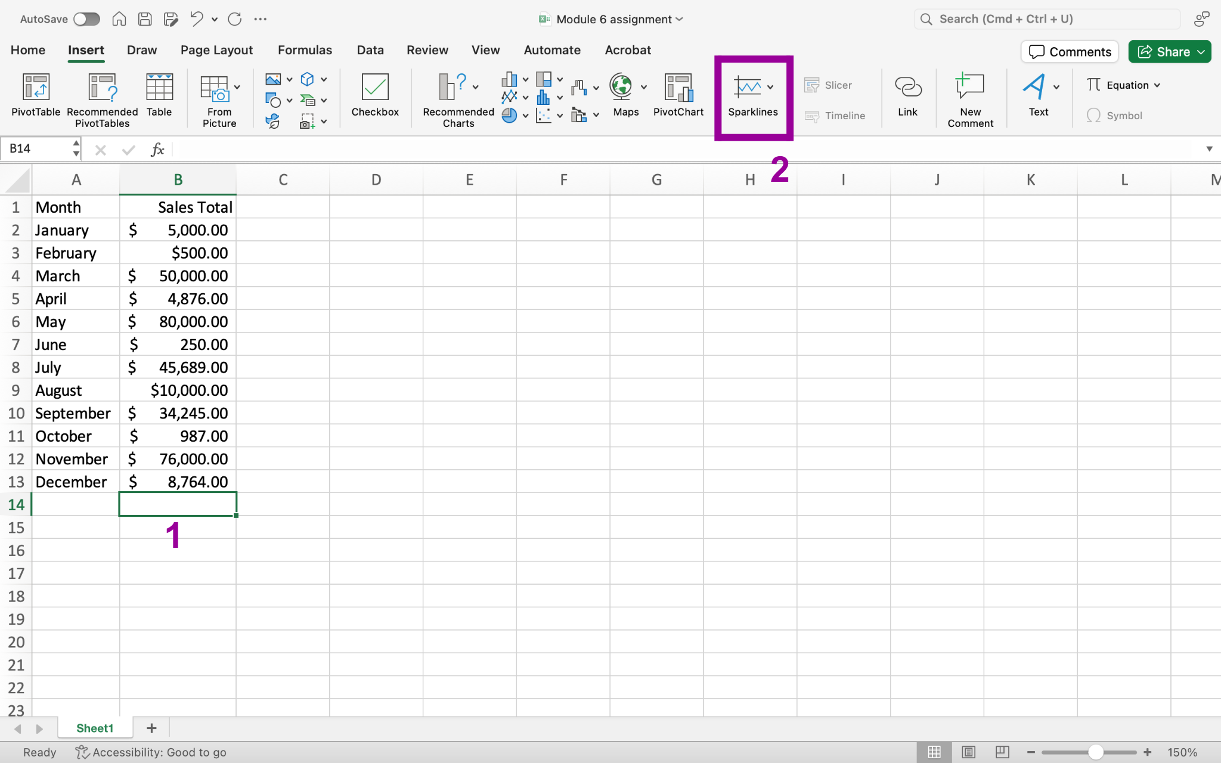Click the 3D Models cube icon
Viewport: 1221px width, 763px height.
[307, 79]
